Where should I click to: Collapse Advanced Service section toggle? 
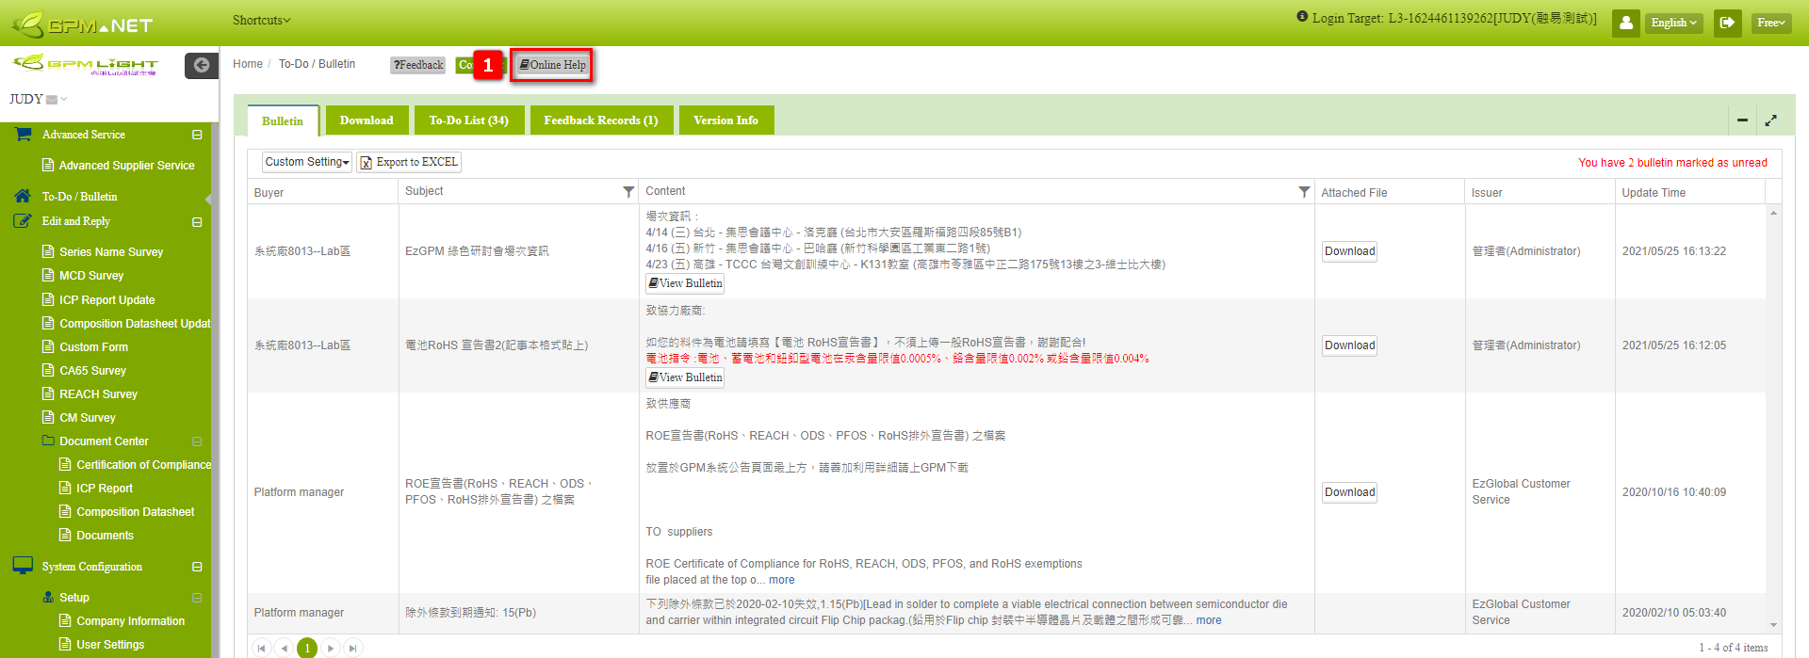(197, 135)
